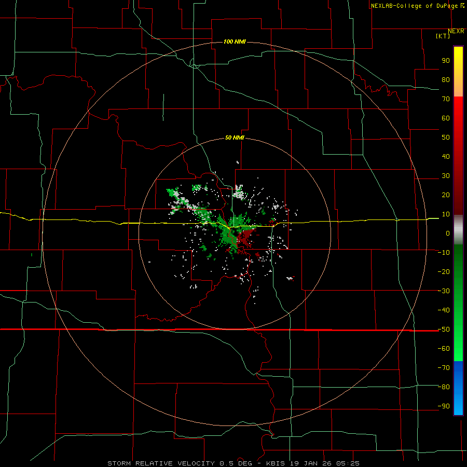Click the 50 value on the velocity scale
Image resolution: width=467 pixels, height=467 pixels.
(446, 138)
